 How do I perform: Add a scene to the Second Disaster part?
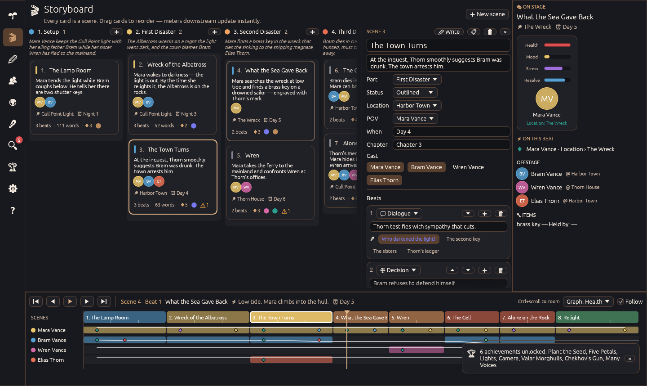(312, 32)
